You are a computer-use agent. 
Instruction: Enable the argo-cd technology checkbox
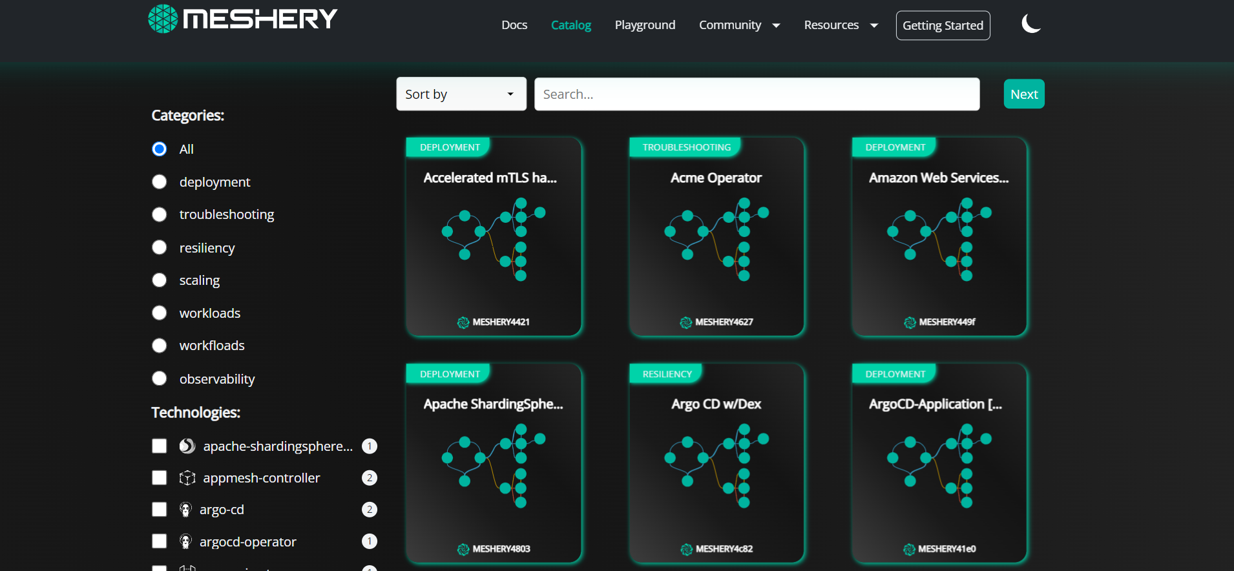coord(160,510)
